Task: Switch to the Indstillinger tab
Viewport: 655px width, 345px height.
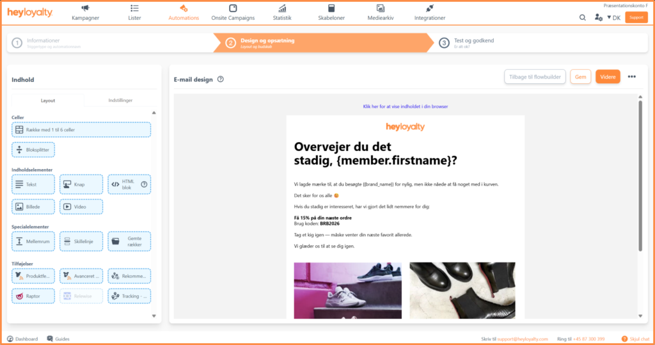Action: (120, 100)
